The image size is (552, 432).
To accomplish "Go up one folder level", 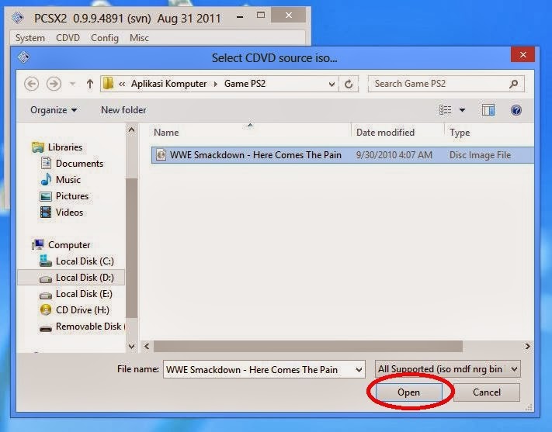I will [x=90, y=84].
